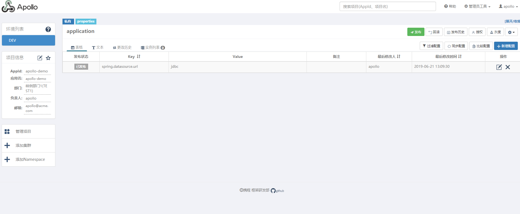Open the apollo user account dropdown
This screenshot has height=214, width=520.
[508, 6]
